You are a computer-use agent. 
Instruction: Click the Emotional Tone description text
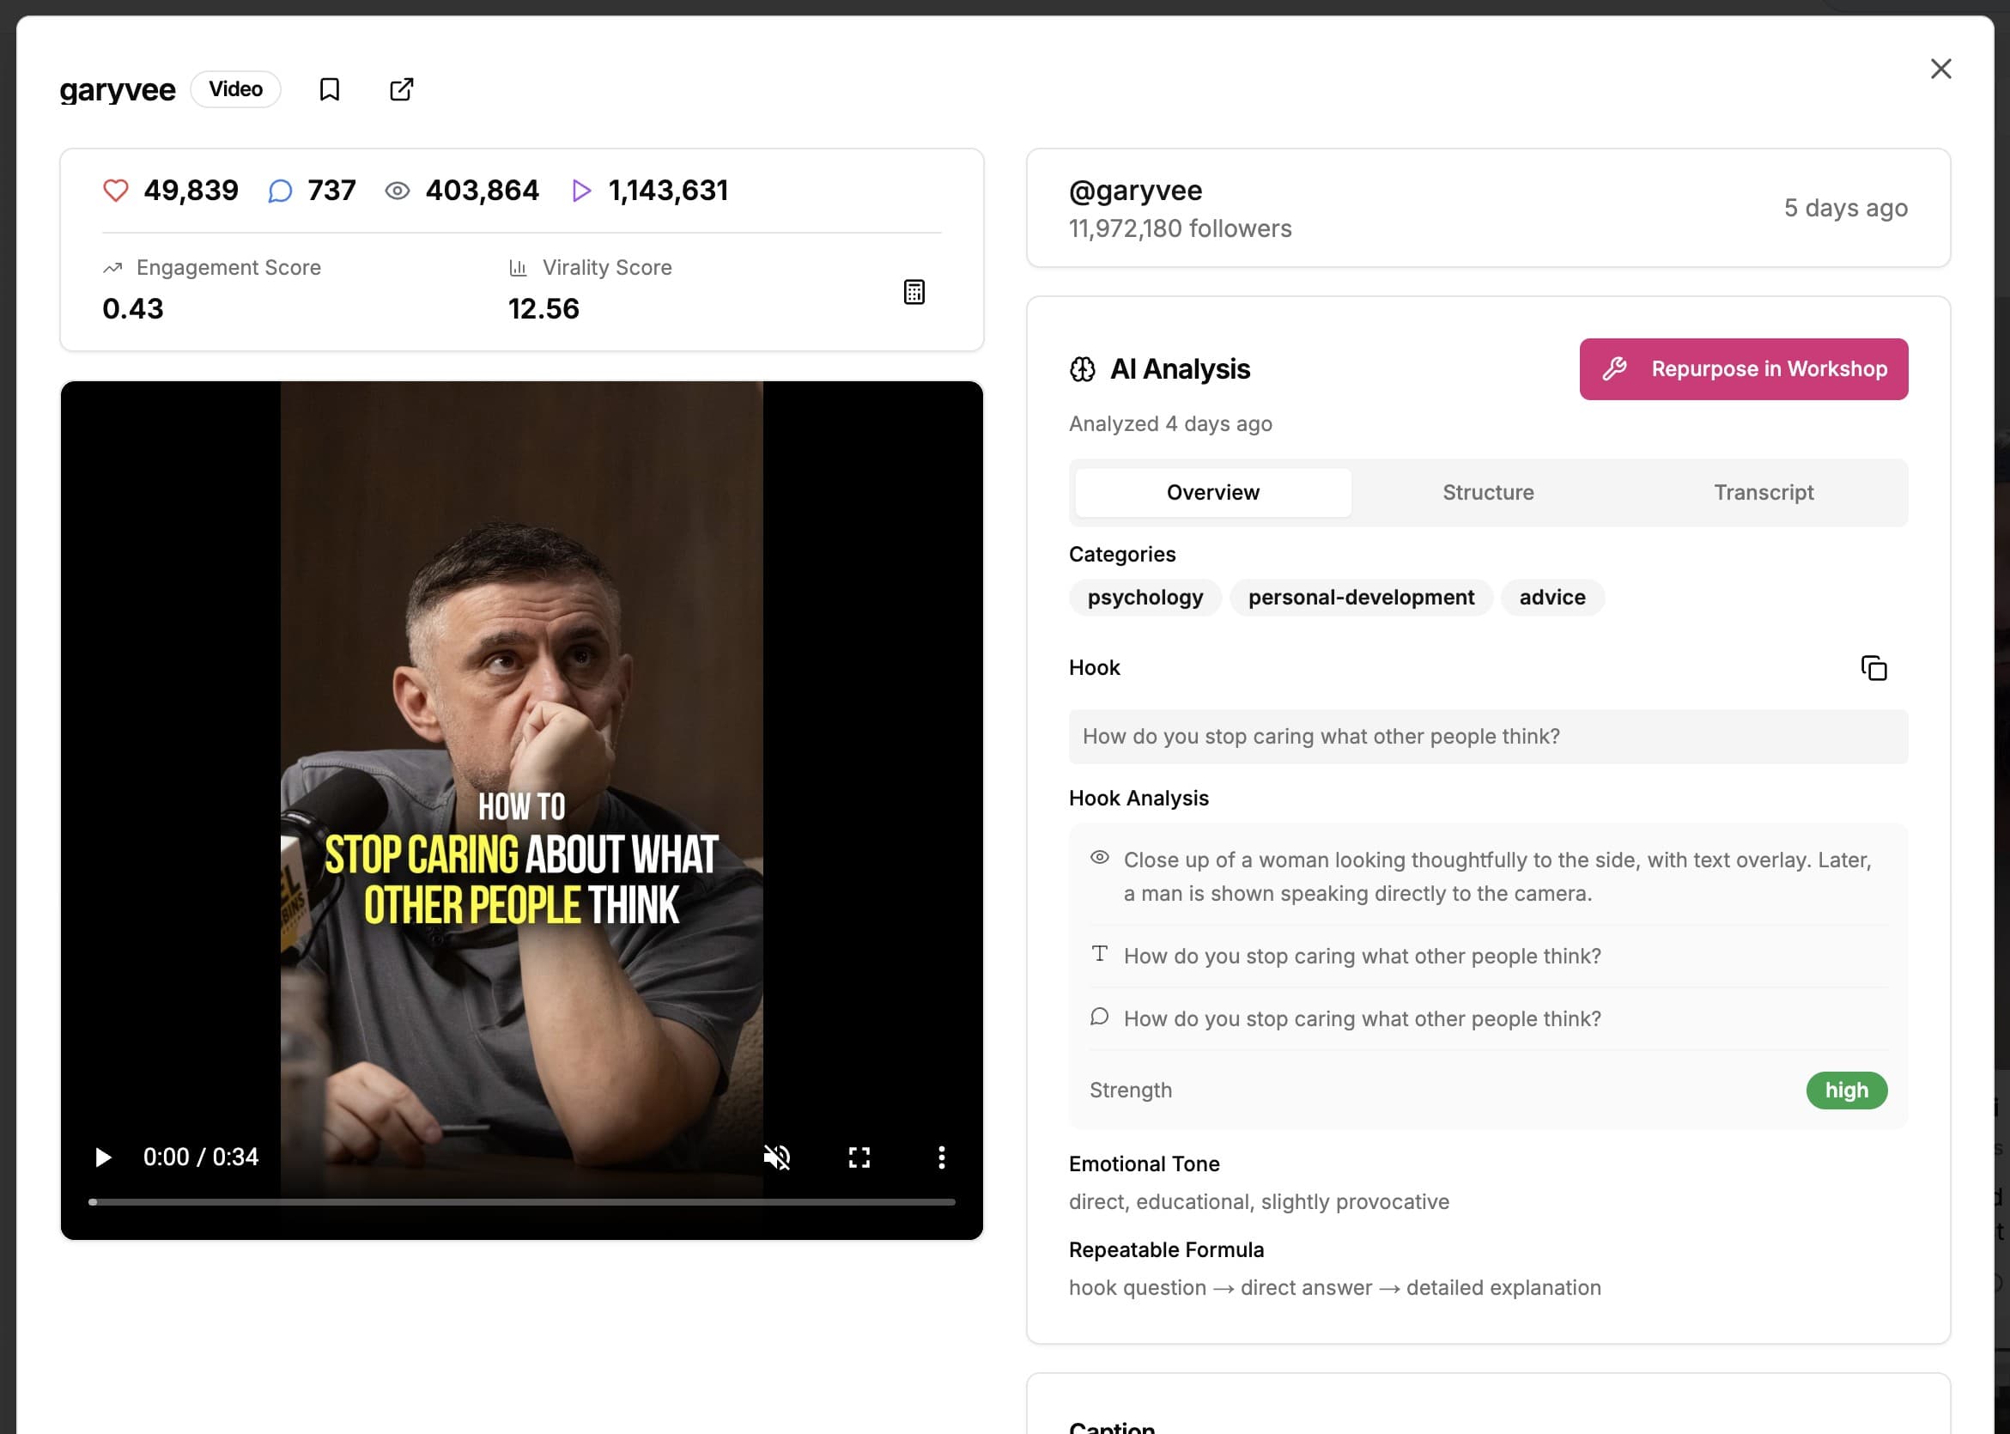point(1259,1202)
